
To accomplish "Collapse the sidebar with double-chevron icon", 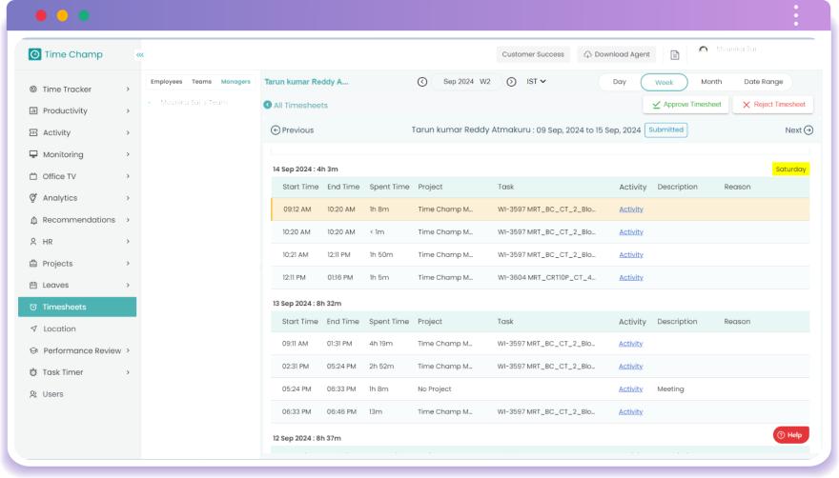I will (139, 54).
